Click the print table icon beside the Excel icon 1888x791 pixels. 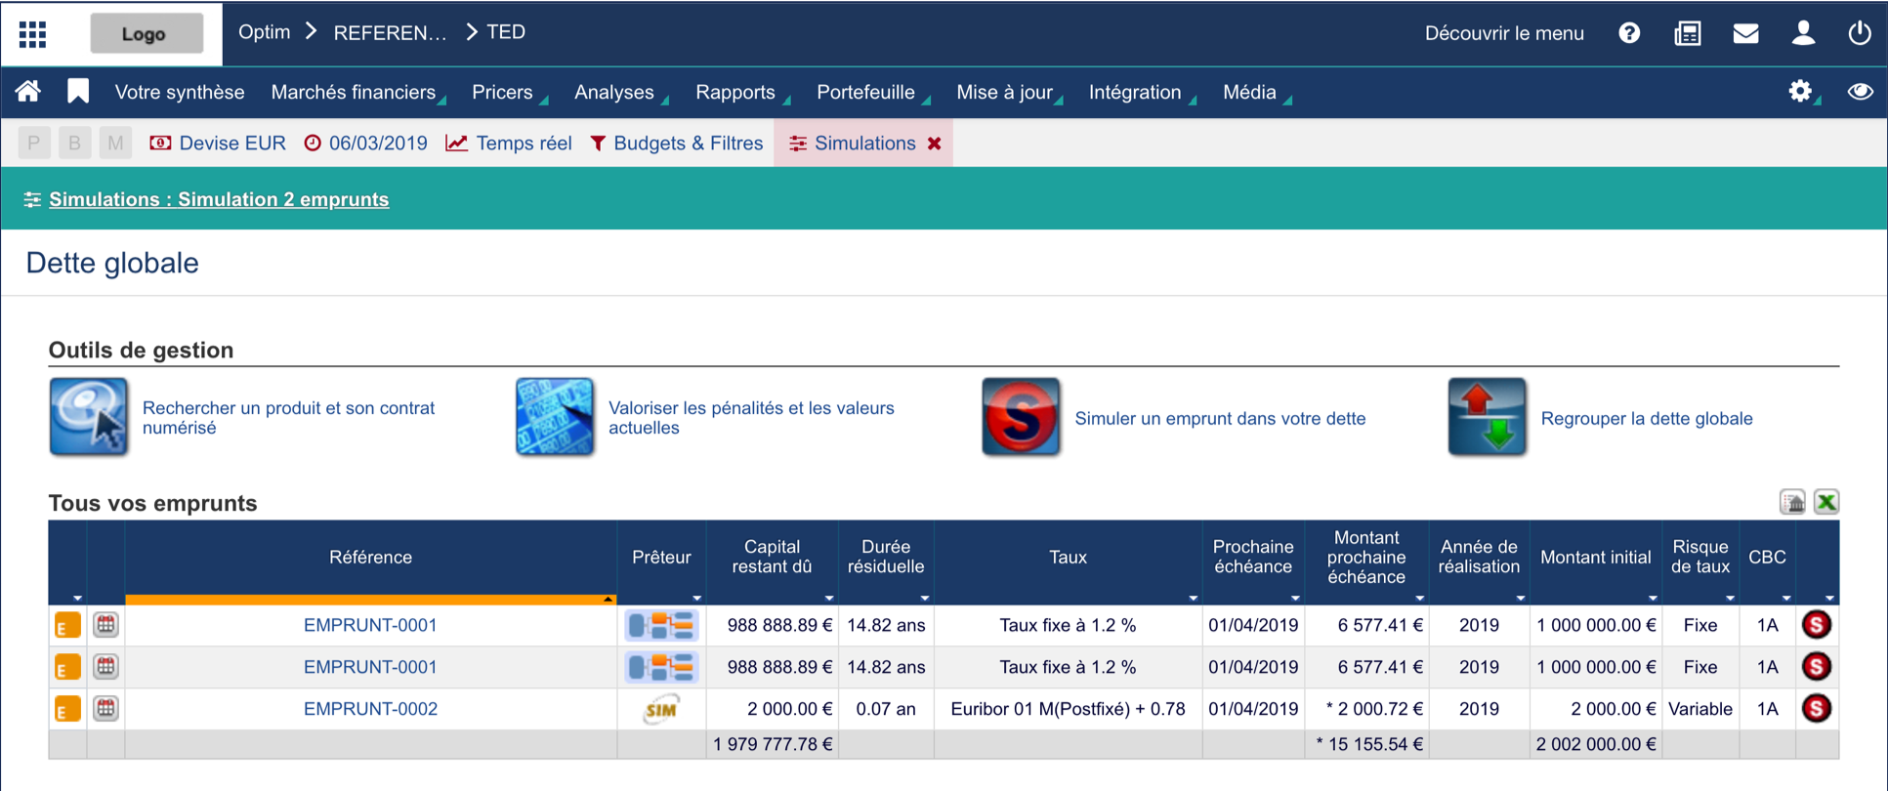coord(1792,502)
